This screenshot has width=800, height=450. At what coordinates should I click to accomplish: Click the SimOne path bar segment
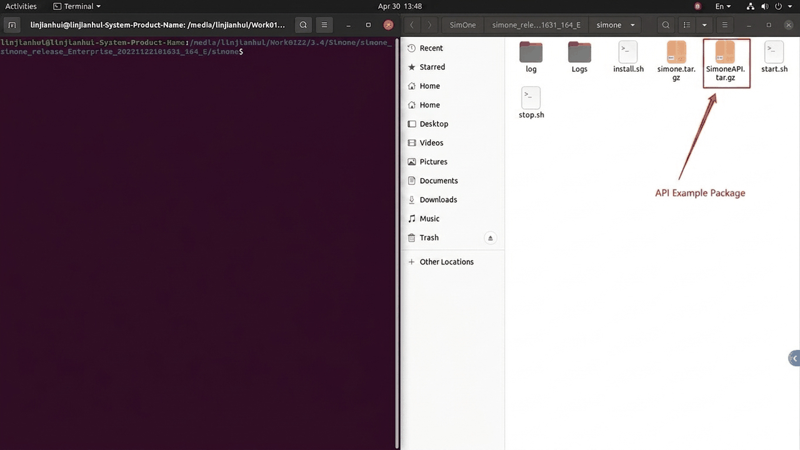(x=462, y=25)
